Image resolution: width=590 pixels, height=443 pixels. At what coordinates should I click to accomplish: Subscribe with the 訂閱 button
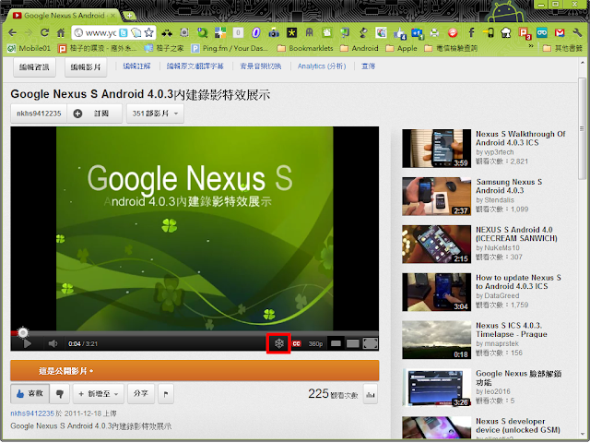[x=94, y=114]
